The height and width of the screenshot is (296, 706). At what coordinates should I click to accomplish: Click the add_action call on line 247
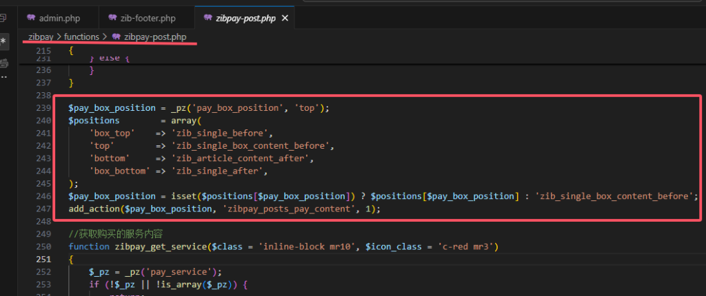point(94,208)
